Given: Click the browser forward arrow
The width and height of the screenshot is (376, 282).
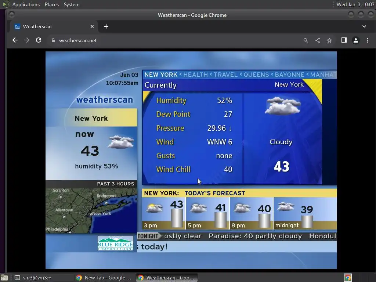Looking at the screenshot, I should pos(27,40).
